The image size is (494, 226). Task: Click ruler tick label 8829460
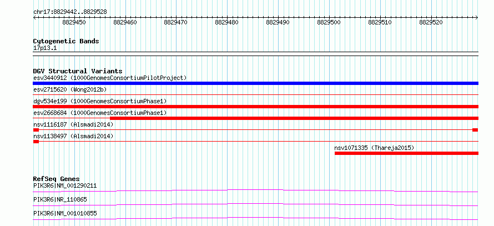click(125, 22)
